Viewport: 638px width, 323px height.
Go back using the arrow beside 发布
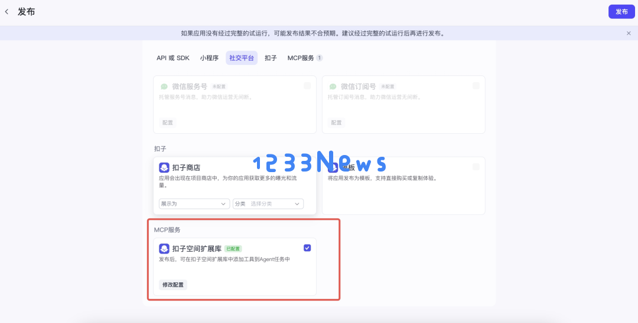[x=6, y=12]
